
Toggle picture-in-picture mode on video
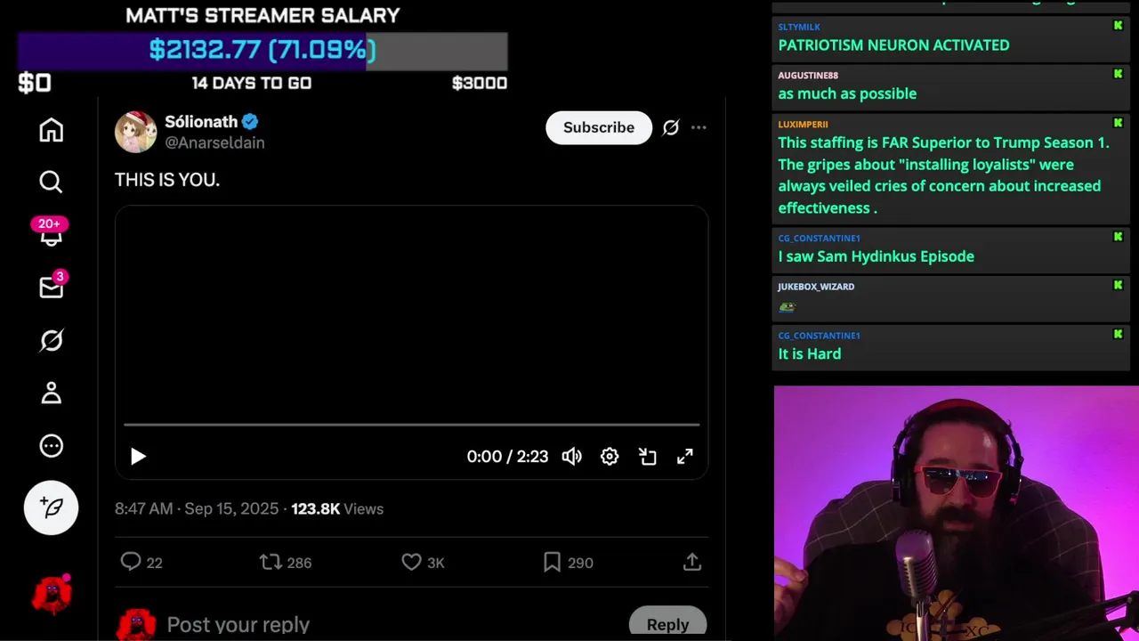(648, 457)
